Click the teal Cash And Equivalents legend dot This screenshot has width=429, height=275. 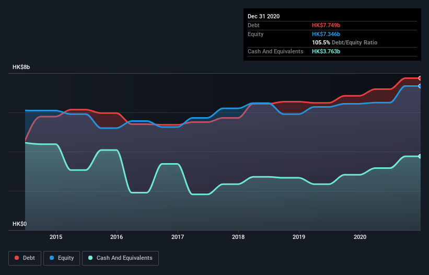90,258
